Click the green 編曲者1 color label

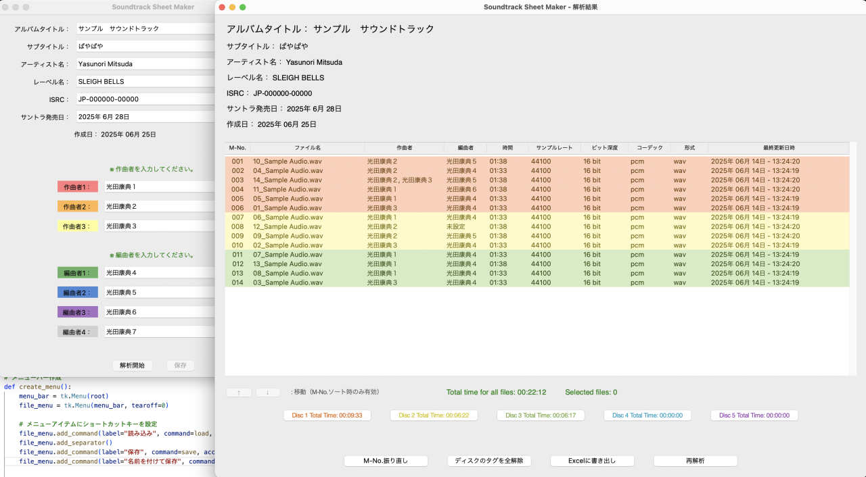pyautogui.click(x=78, y=272)
